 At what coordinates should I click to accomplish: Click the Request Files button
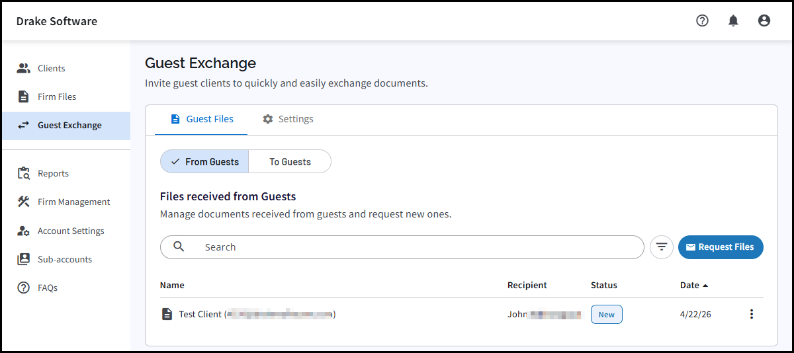[720, 247]
